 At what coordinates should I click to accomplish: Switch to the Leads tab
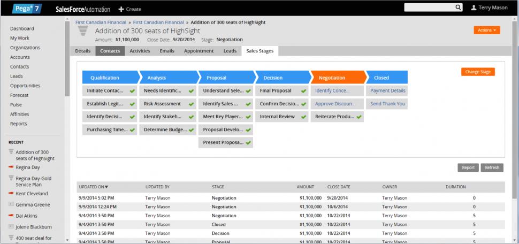230,51
